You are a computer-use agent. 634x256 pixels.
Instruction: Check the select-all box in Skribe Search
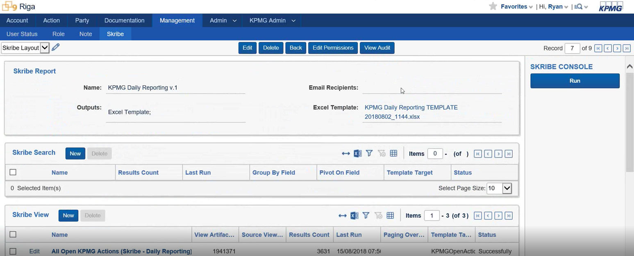tap(13, 172)
